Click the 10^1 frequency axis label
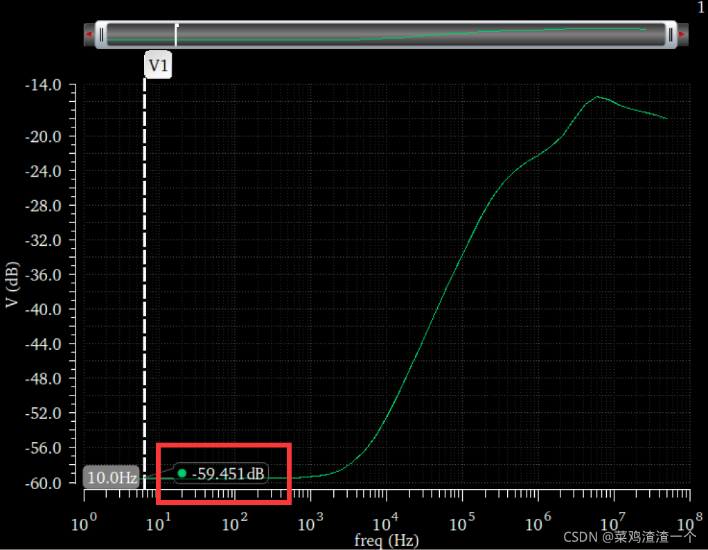Viewport: 708px width, 550px height. tap(159, 522)
